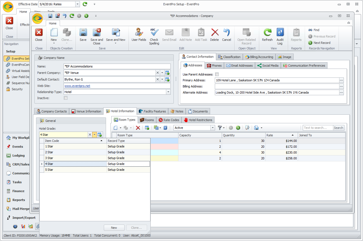Click the Name input field
Viewport: 363px width, 241px height.
[x=117, y=66]
